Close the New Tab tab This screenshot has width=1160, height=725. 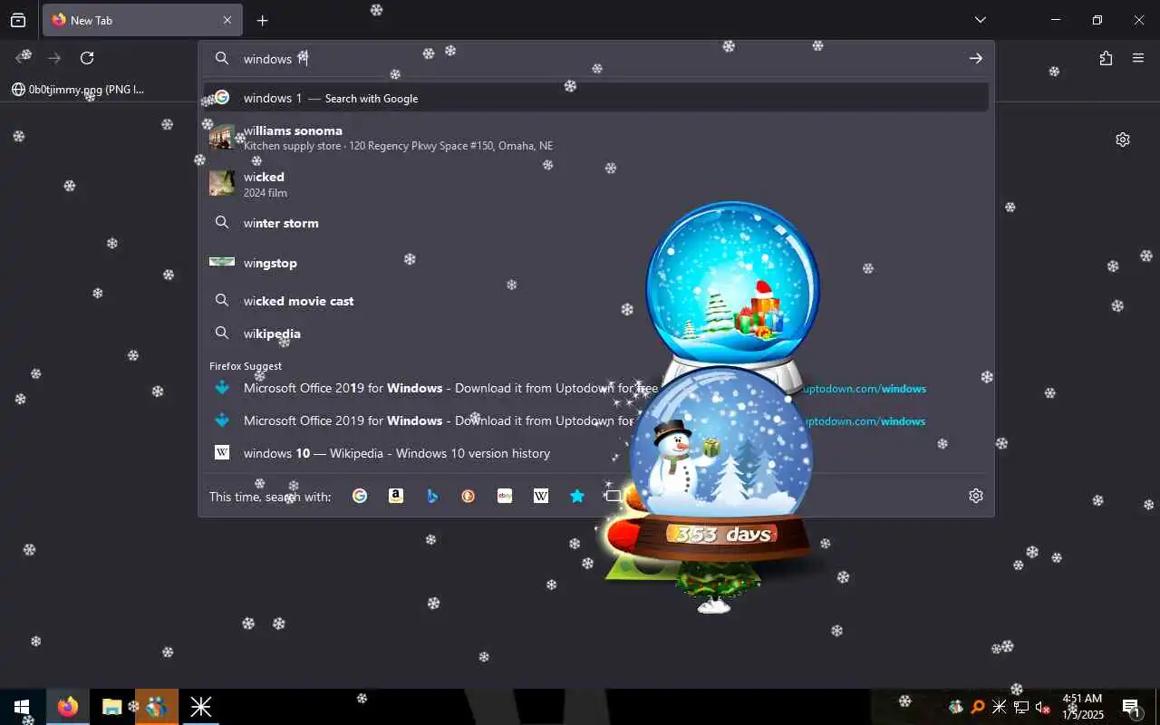click(x=227, y=20)
